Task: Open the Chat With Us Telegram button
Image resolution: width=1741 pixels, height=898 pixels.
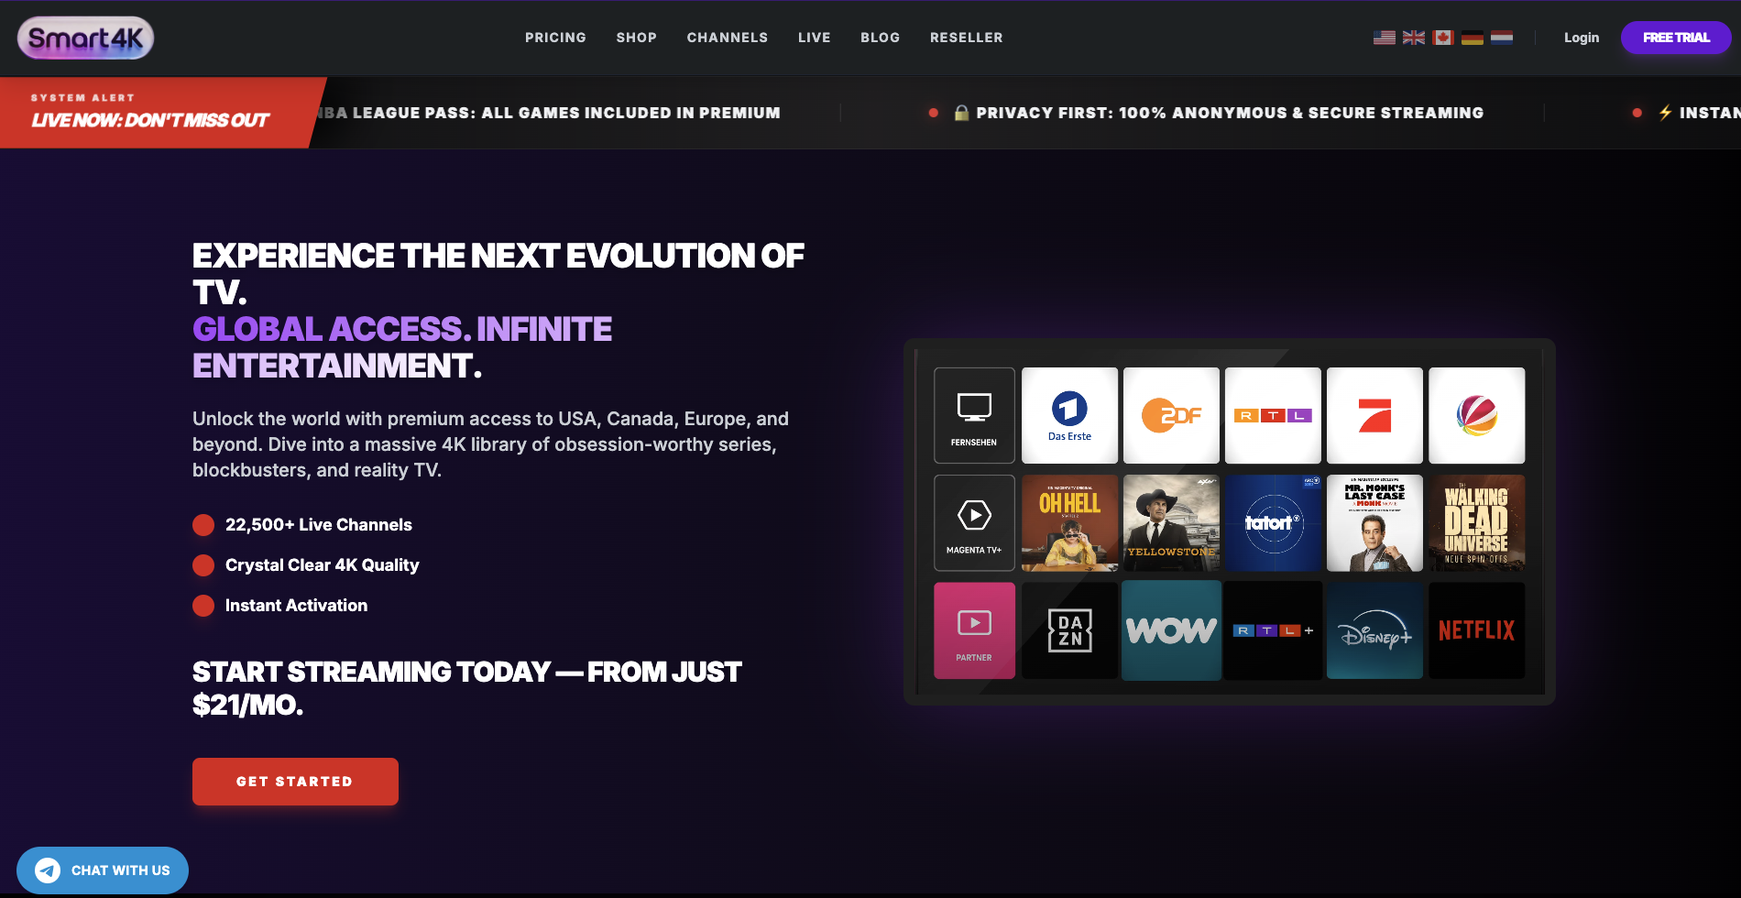Action: (x=103, y=871)
